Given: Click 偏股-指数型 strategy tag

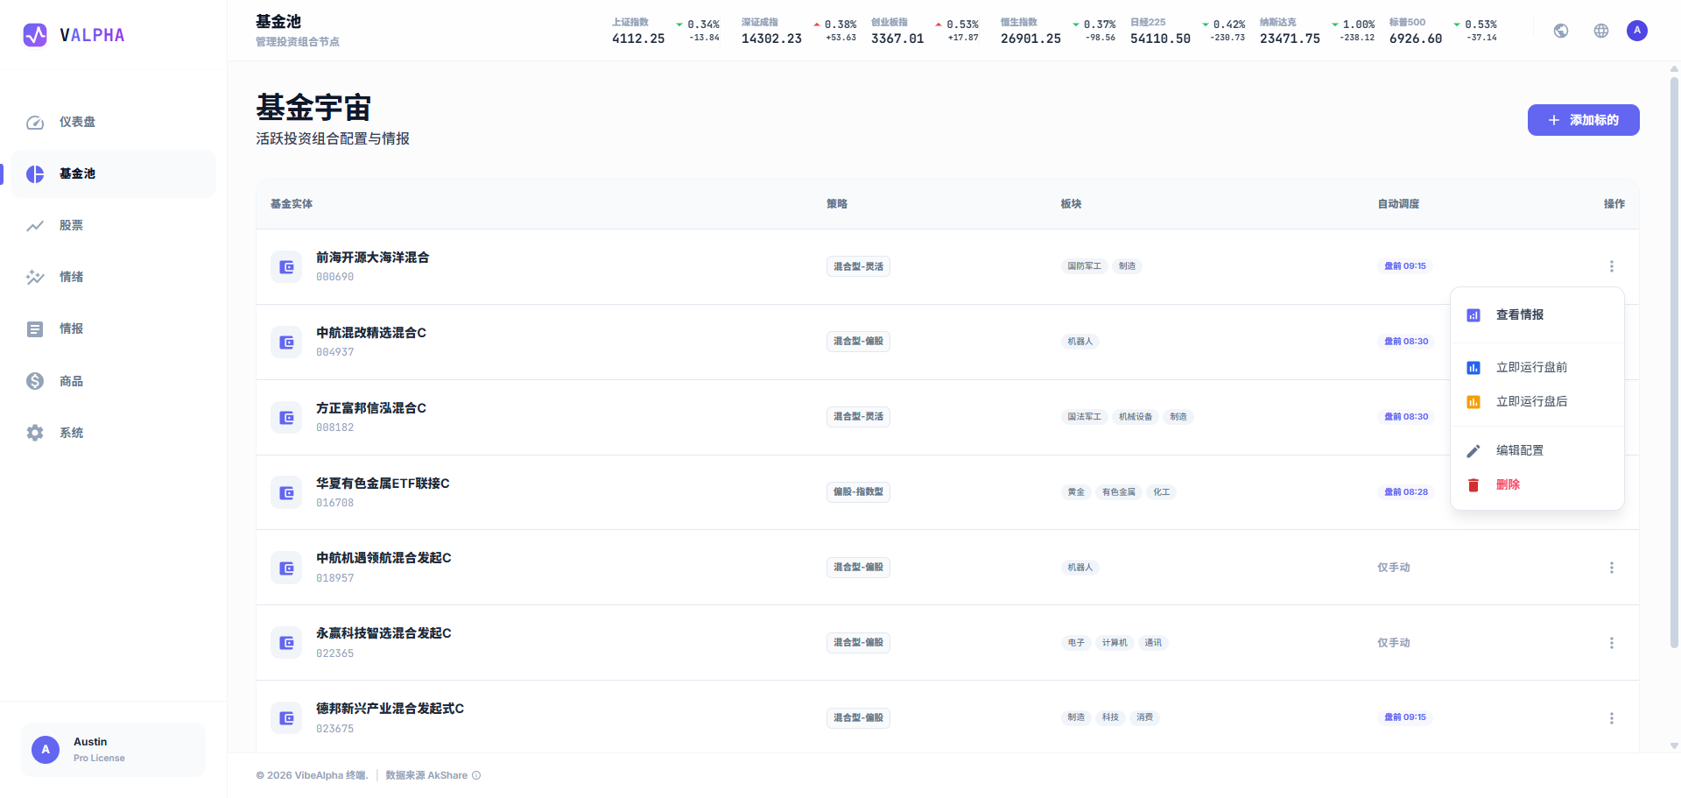Looking at the screenshot, I should point(858,492).
